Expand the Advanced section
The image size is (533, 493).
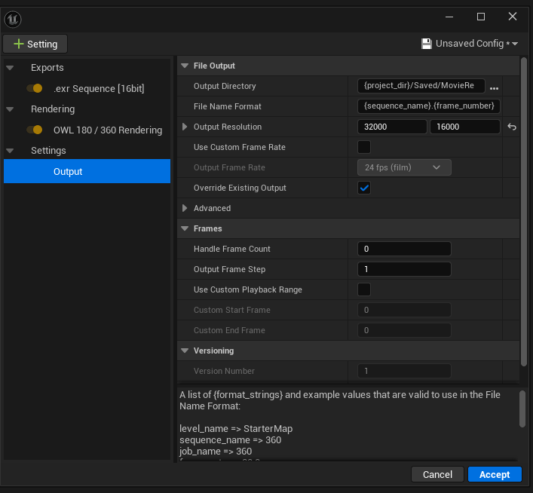[185, 208]
